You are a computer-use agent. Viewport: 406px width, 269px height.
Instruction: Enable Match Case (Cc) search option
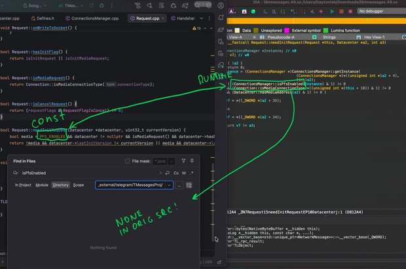tap(176, 173)
